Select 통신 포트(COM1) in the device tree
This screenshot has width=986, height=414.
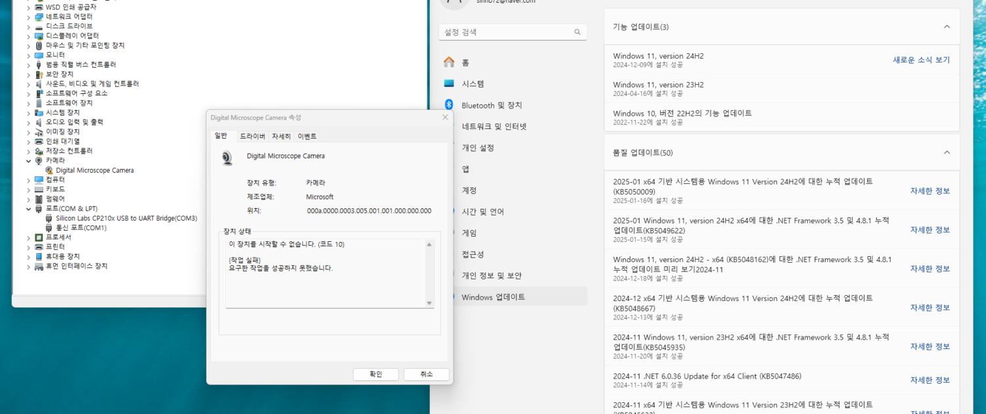pos(81,228)
